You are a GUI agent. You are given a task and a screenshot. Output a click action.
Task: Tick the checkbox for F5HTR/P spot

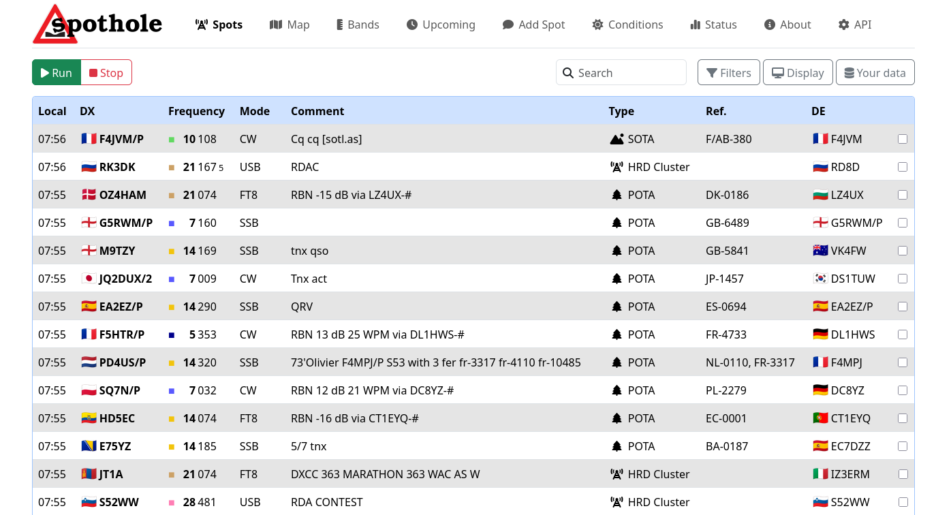(x=903, y=334)
